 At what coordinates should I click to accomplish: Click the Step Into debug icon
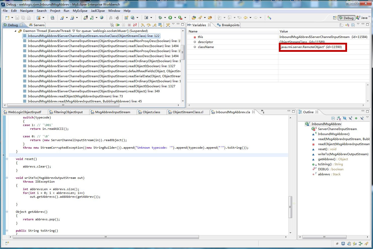tap(143, 25)
